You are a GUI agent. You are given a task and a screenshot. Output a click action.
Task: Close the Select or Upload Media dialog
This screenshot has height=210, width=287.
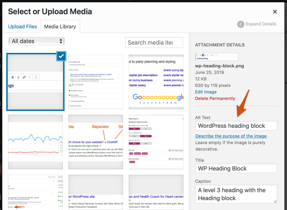275,12
